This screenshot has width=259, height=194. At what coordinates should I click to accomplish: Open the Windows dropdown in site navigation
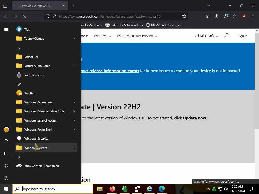point(102,36)
